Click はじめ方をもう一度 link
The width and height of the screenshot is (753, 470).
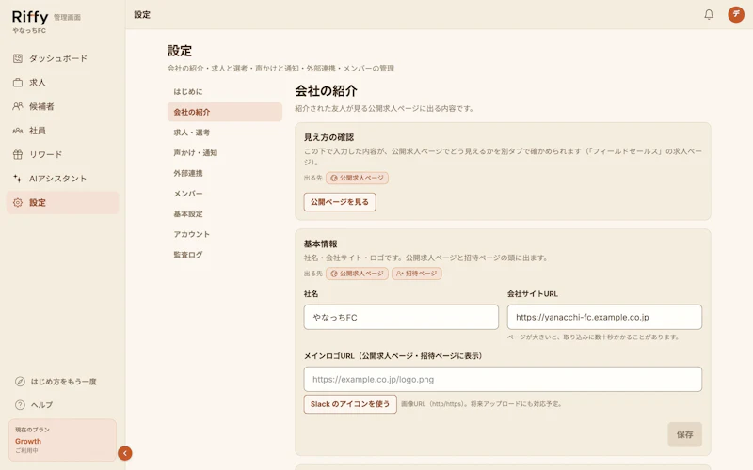(63, 382)
